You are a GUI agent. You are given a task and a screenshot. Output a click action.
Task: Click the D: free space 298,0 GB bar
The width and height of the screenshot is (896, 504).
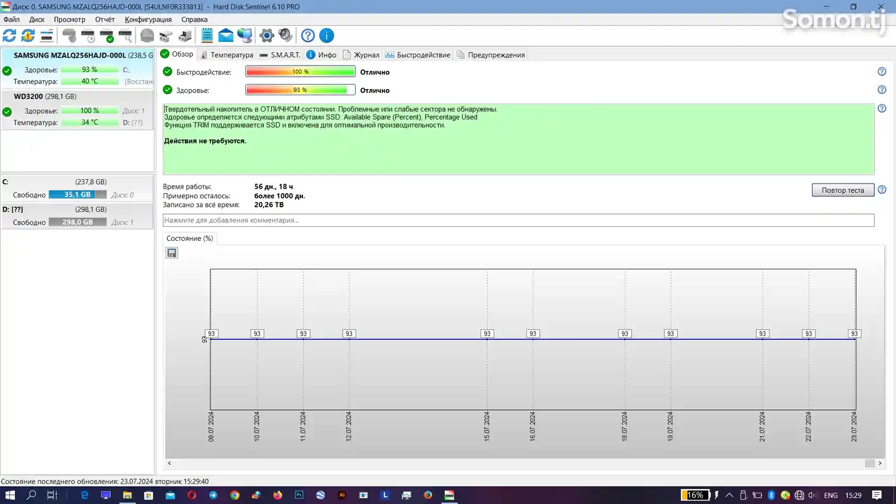[77, 222]
